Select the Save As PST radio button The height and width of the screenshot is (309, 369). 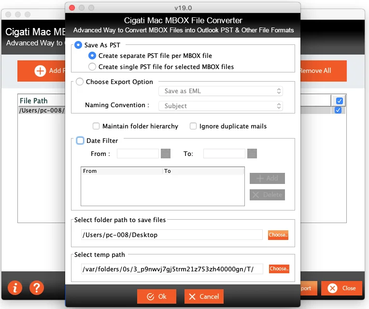pos(78,45)
